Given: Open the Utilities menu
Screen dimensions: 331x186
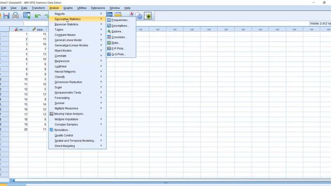Looking at the screenshot, I should point(82,8).
